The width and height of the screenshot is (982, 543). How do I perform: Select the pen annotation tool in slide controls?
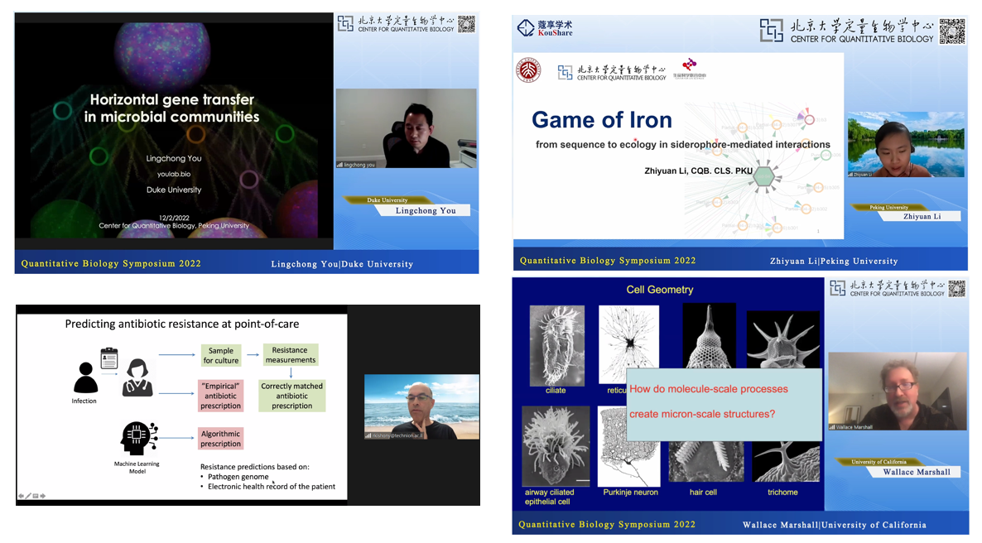pyautogui.click(x=28, y=496)
